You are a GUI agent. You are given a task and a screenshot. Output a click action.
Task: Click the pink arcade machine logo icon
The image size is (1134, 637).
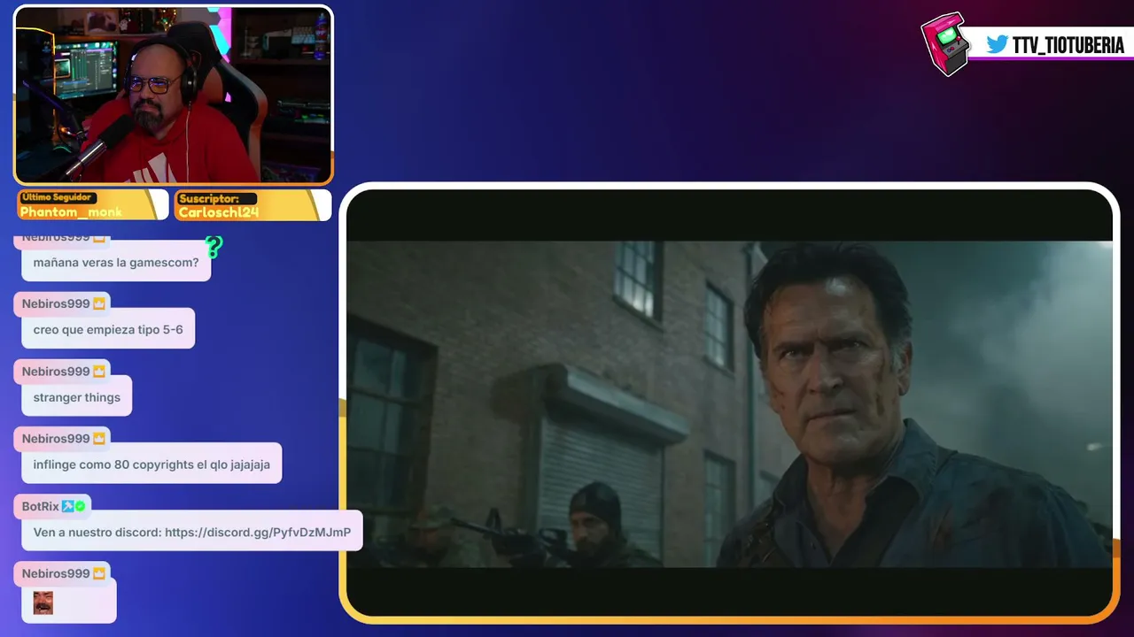click(945, 43)
